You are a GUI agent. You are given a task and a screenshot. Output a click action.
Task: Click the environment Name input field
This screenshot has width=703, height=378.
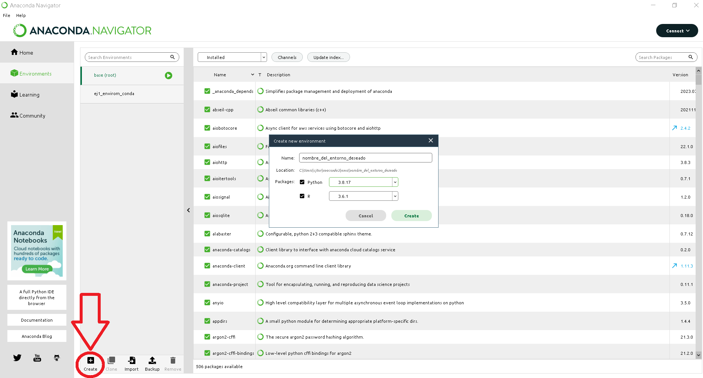[x=366, y=158]
